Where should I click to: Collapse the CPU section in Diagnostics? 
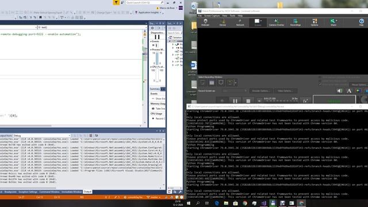tap(151, 67)
